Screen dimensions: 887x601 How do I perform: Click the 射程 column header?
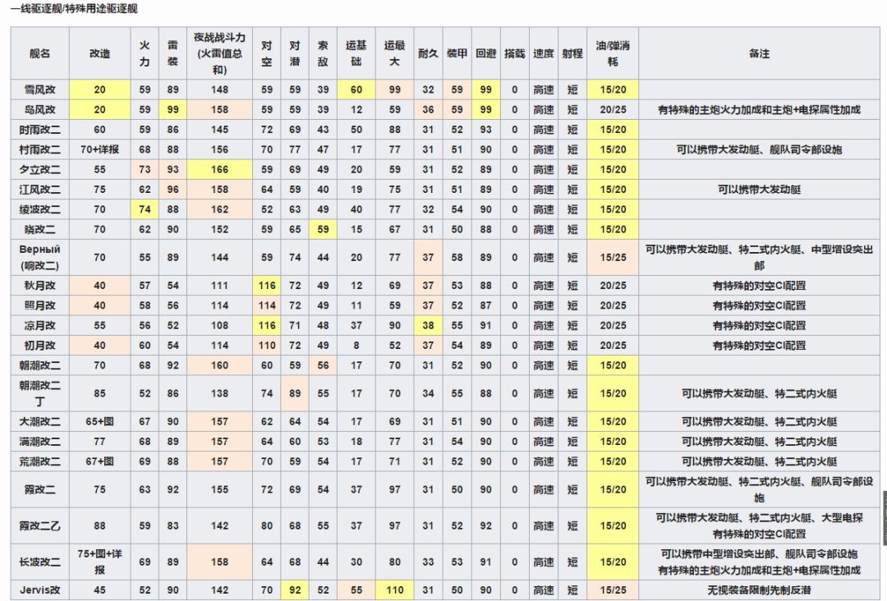click(x=572, y=53)
